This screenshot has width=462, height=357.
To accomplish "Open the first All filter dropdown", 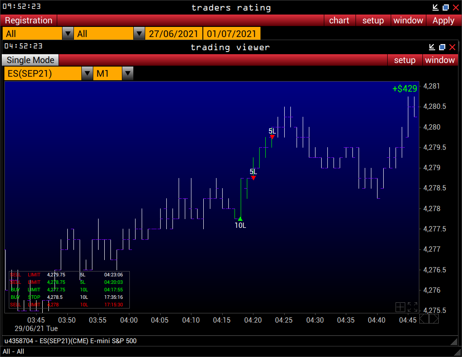I will 68,33.
